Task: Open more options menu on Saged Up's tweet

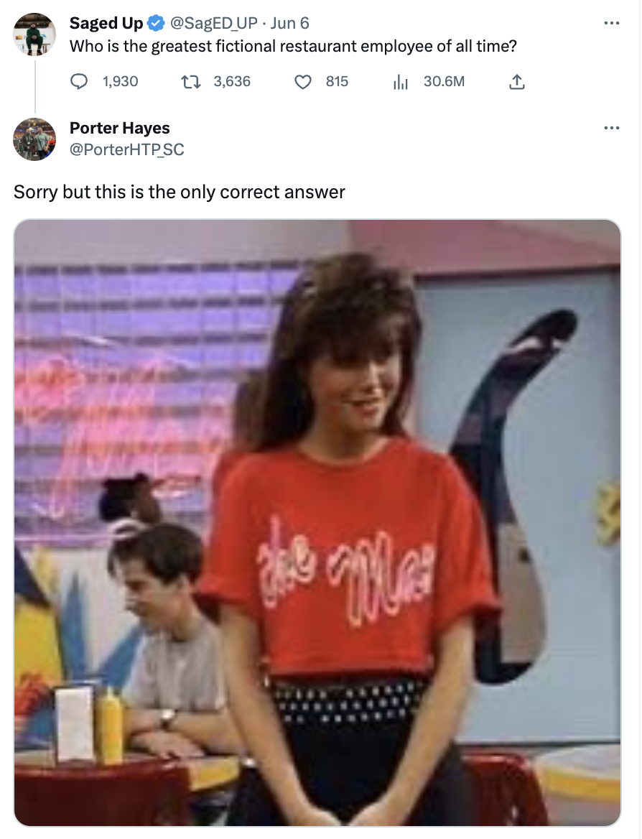Action: (612, 23)
